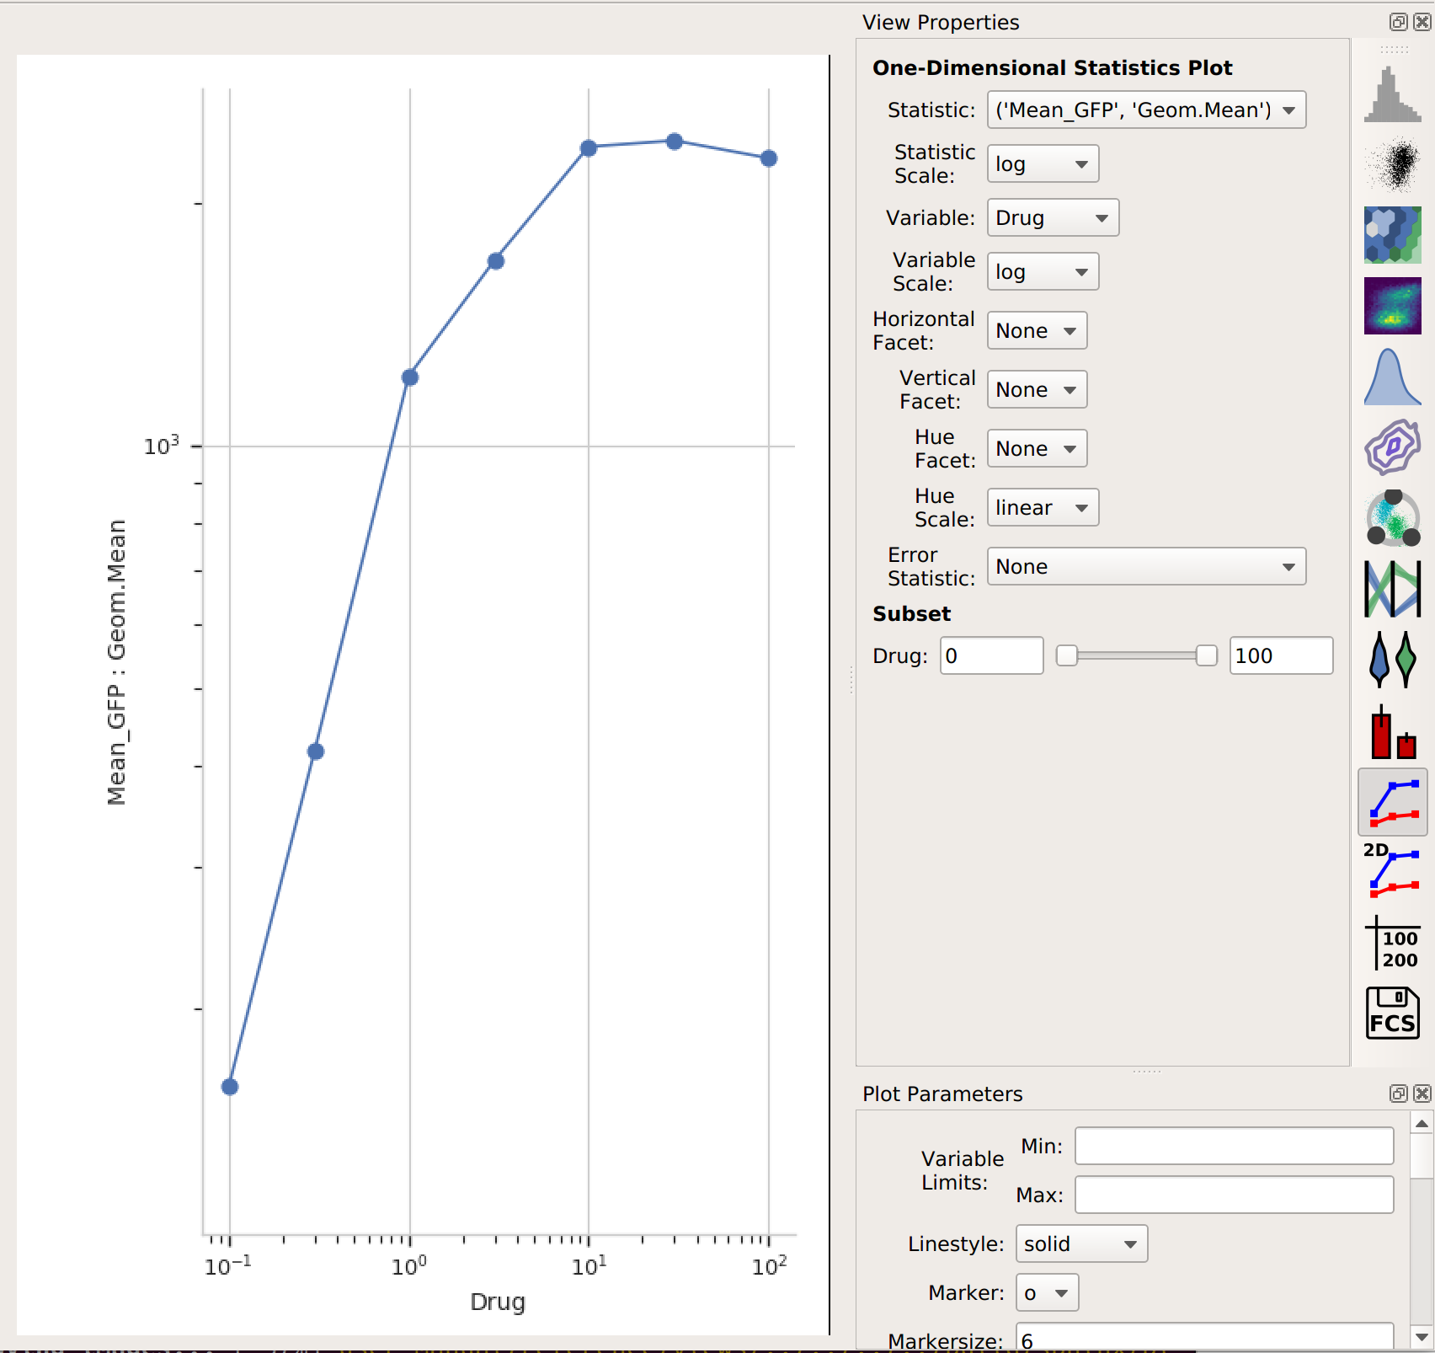Click the Variable Limits Min field
The image size is (1435, 1353).
tap(1234, 1147)
